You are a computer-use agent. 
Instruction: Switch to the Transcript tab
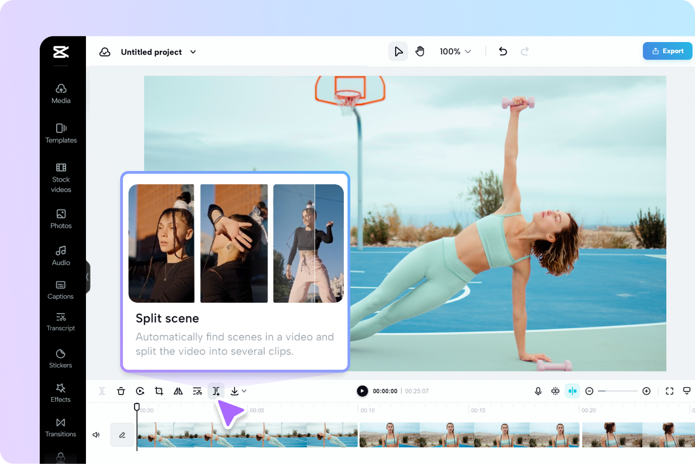click(x=61, y=321)
